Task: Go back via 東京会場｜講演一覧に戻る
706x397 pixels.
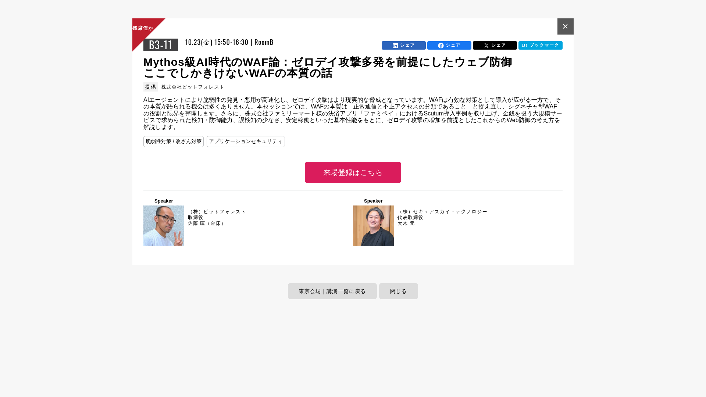Action: click(332, 291)
